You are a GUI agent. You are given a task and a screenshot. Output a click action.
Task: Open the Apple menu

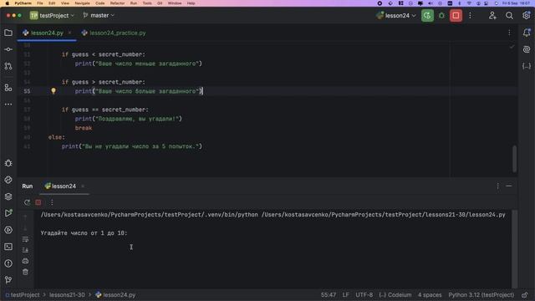point(7,3)
